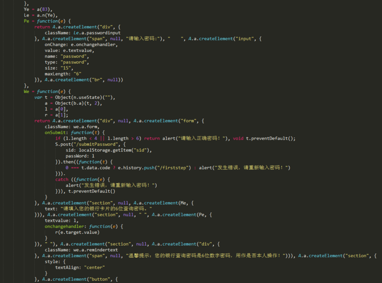
Task: Click 'className: we.a.form,' line
Action: point(72,127)
